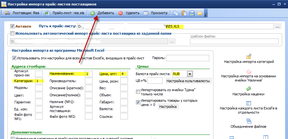The image size is (288, 139).
Task: Click the Ссылка column field
Action: click(x=124, y=116)
